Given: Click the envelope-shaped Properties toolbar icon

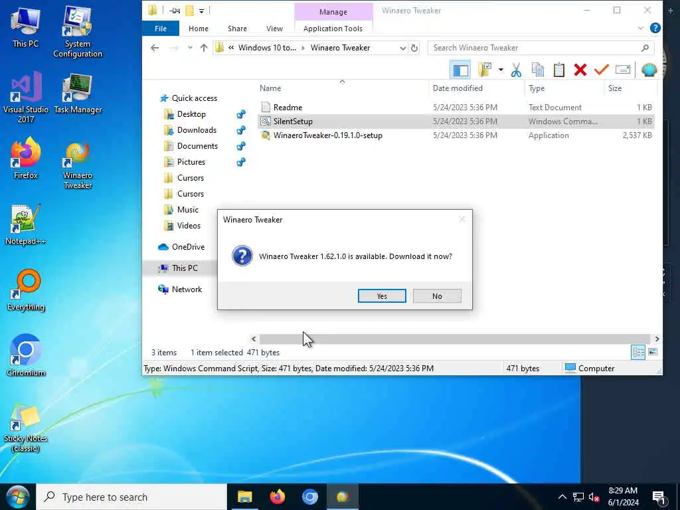Looking at the screenshot, I should click(x=623, y=69).
